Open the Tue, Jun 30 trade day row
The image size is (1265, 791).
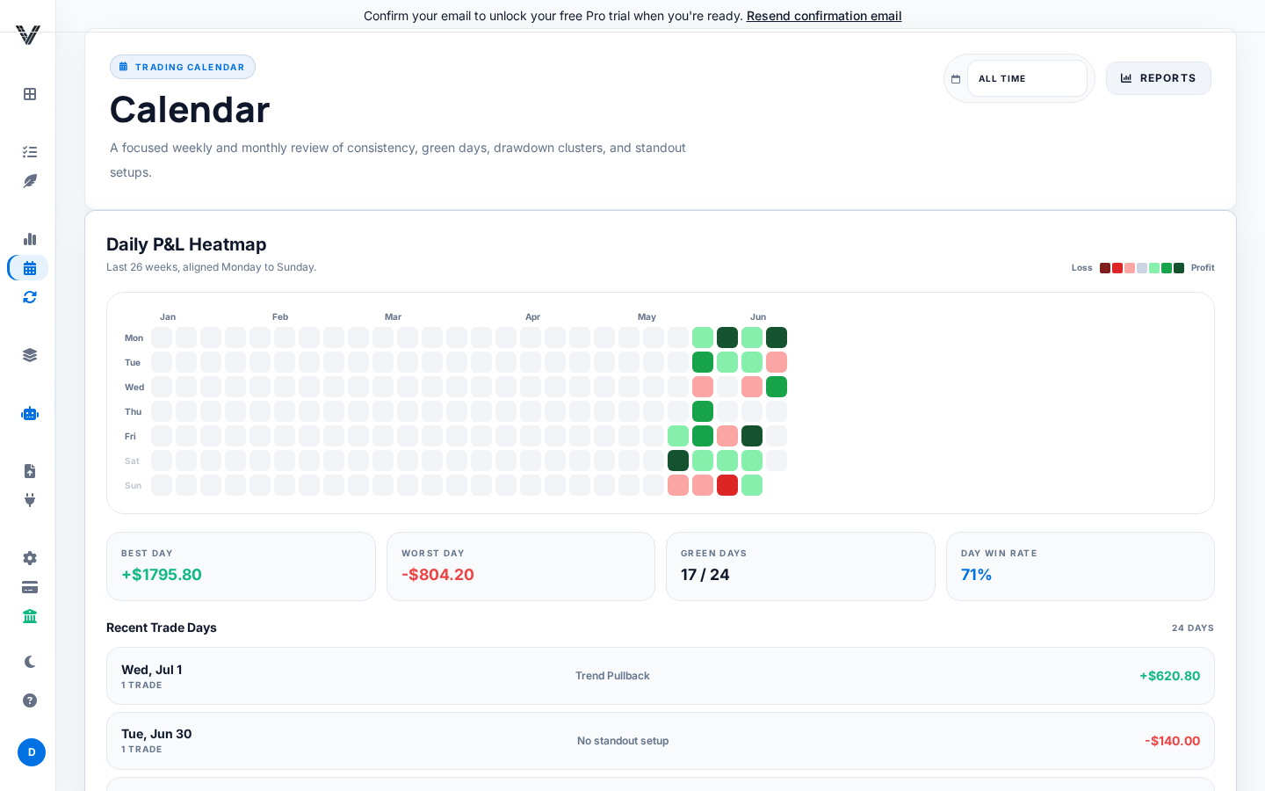click(661, 741)
